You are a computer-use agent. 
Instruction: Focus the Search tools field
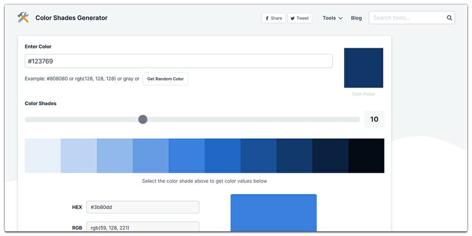tap(412, 18)
